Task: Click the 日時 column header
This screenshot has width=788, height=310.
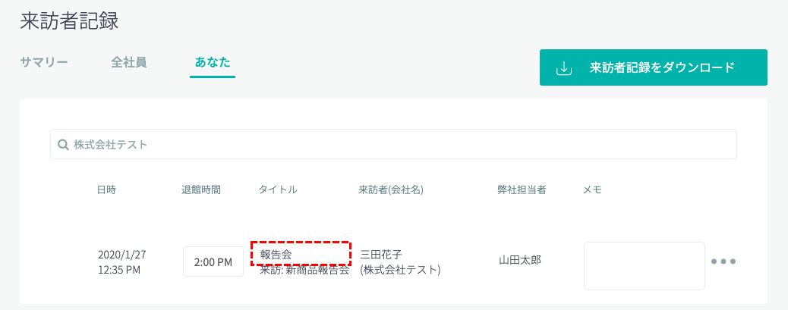Action: (106, 189)
